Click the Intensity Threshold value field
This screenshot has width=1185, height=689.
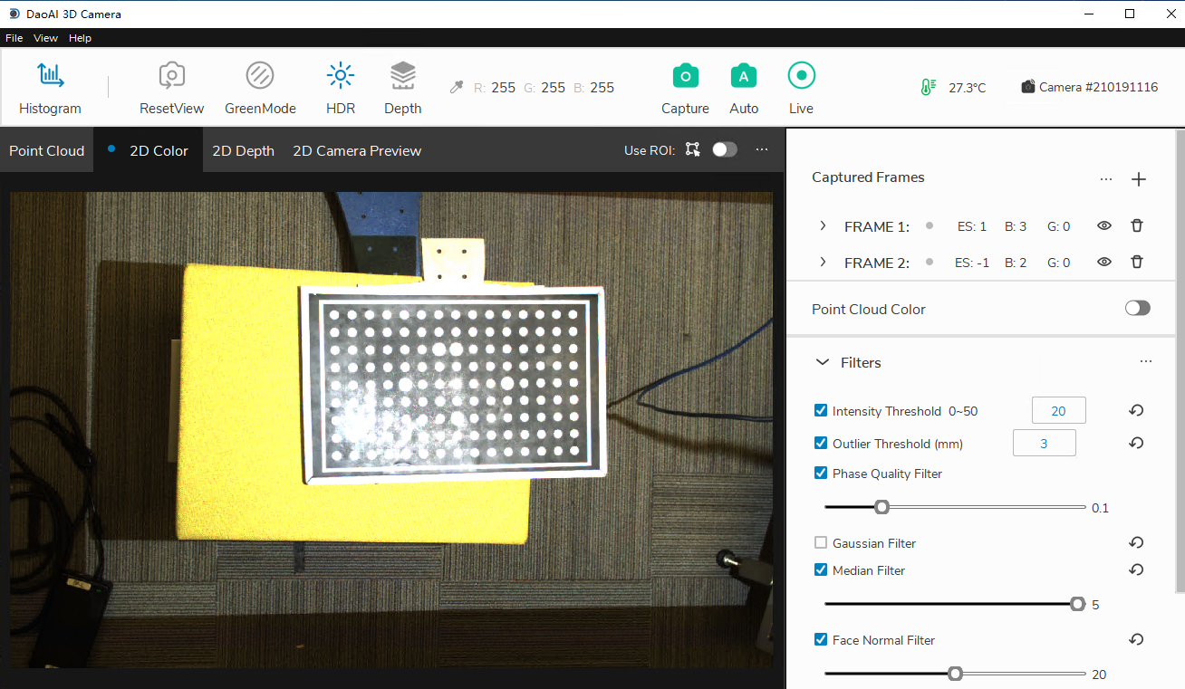[x=1058, y=411]
